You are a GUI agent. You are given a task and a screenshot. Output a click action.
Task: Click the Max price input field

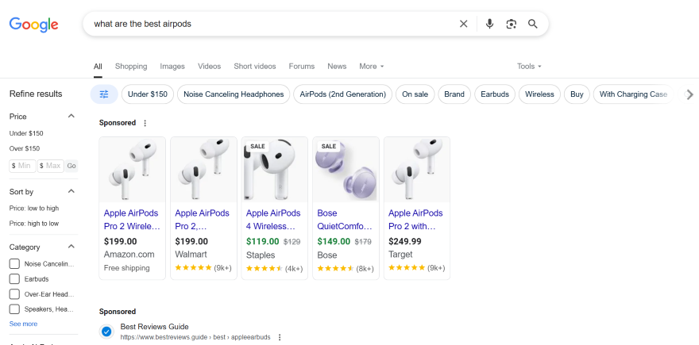pos(50,166)
